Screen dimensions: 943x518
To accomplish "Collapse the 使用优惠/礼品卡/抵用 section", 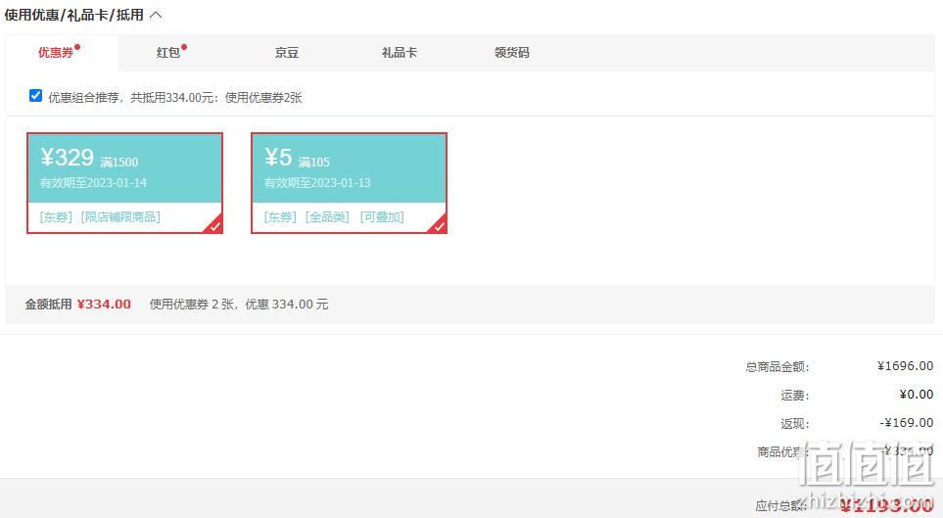I will click(156, 15).
